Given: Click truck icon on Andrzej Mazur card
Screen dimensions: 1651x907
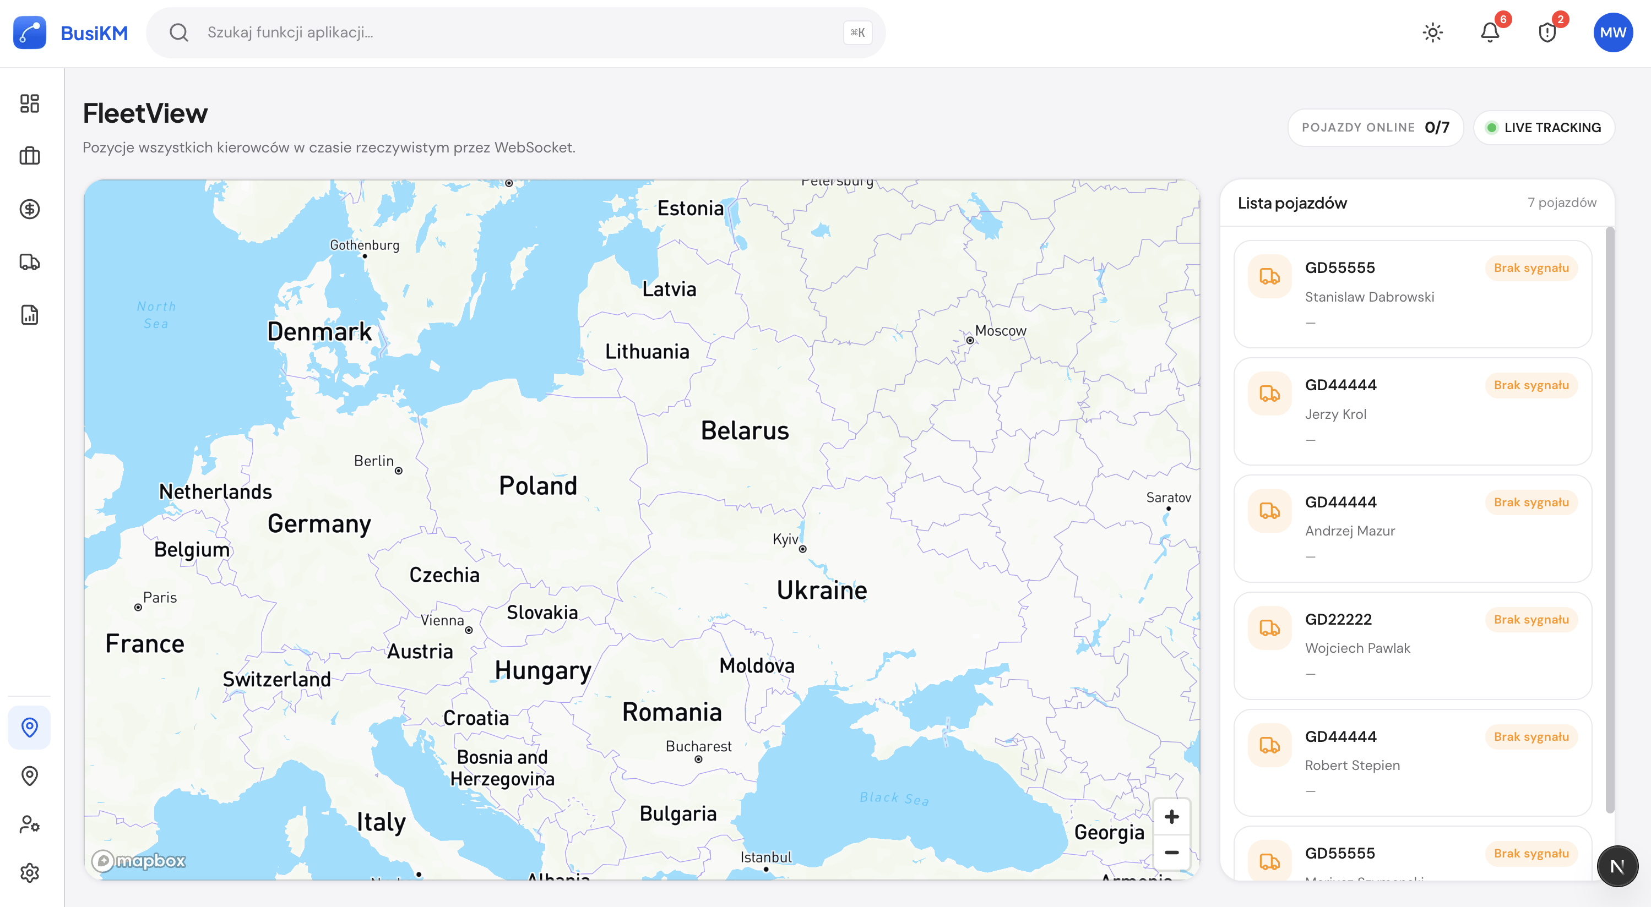Looking at the screenshot, I should (x=1270, y=511).
